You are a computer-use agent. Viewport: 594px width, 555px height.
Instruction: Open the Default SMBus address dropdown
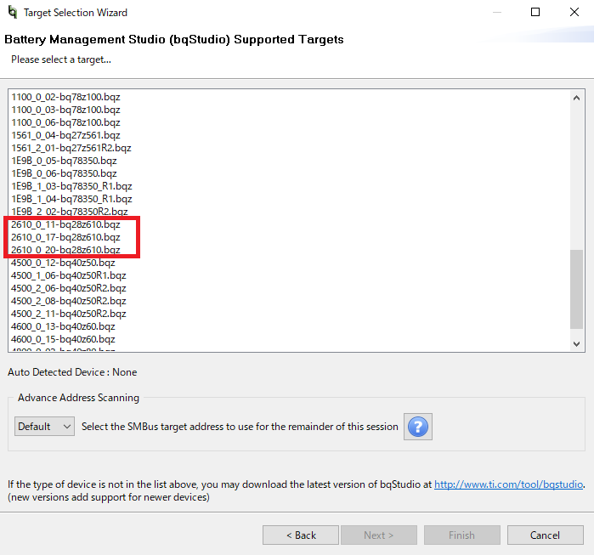(44, 427)
